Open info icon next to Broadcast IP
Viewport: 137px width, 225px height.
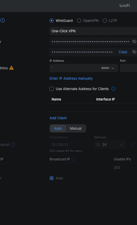[x=73, y=159]
